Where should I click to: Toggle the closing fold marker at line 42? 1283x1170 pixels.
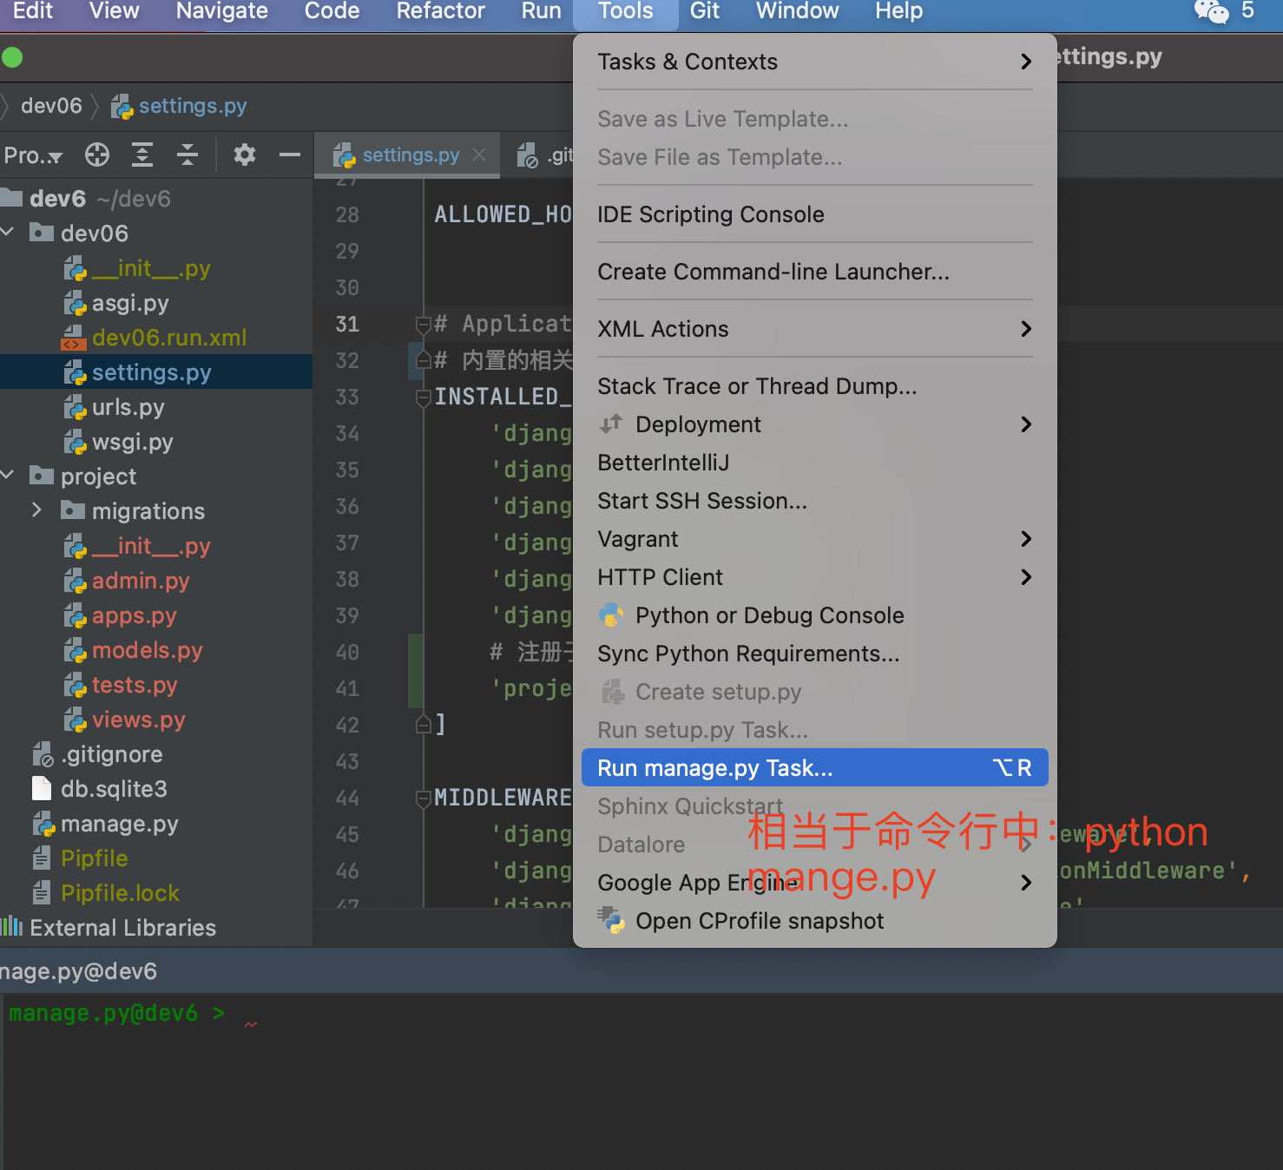[424, 724]
